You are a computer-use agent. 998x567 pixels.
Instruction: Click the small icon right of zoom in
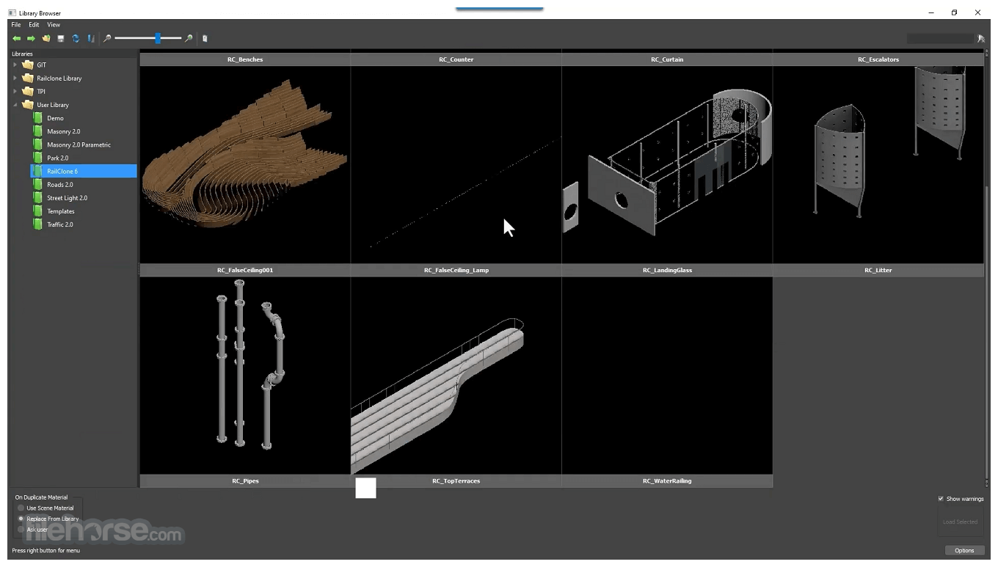click(x=205, y=38)
